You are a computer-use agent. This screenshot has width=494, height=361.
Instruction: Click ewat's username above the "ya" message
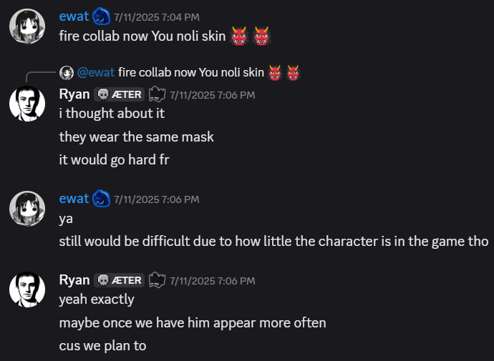coord(74,199)
